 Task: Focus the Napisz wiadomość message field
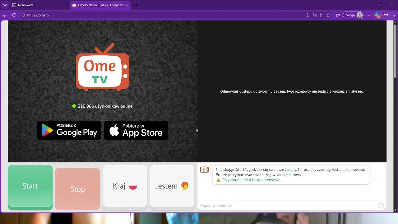tap(287, 205)
